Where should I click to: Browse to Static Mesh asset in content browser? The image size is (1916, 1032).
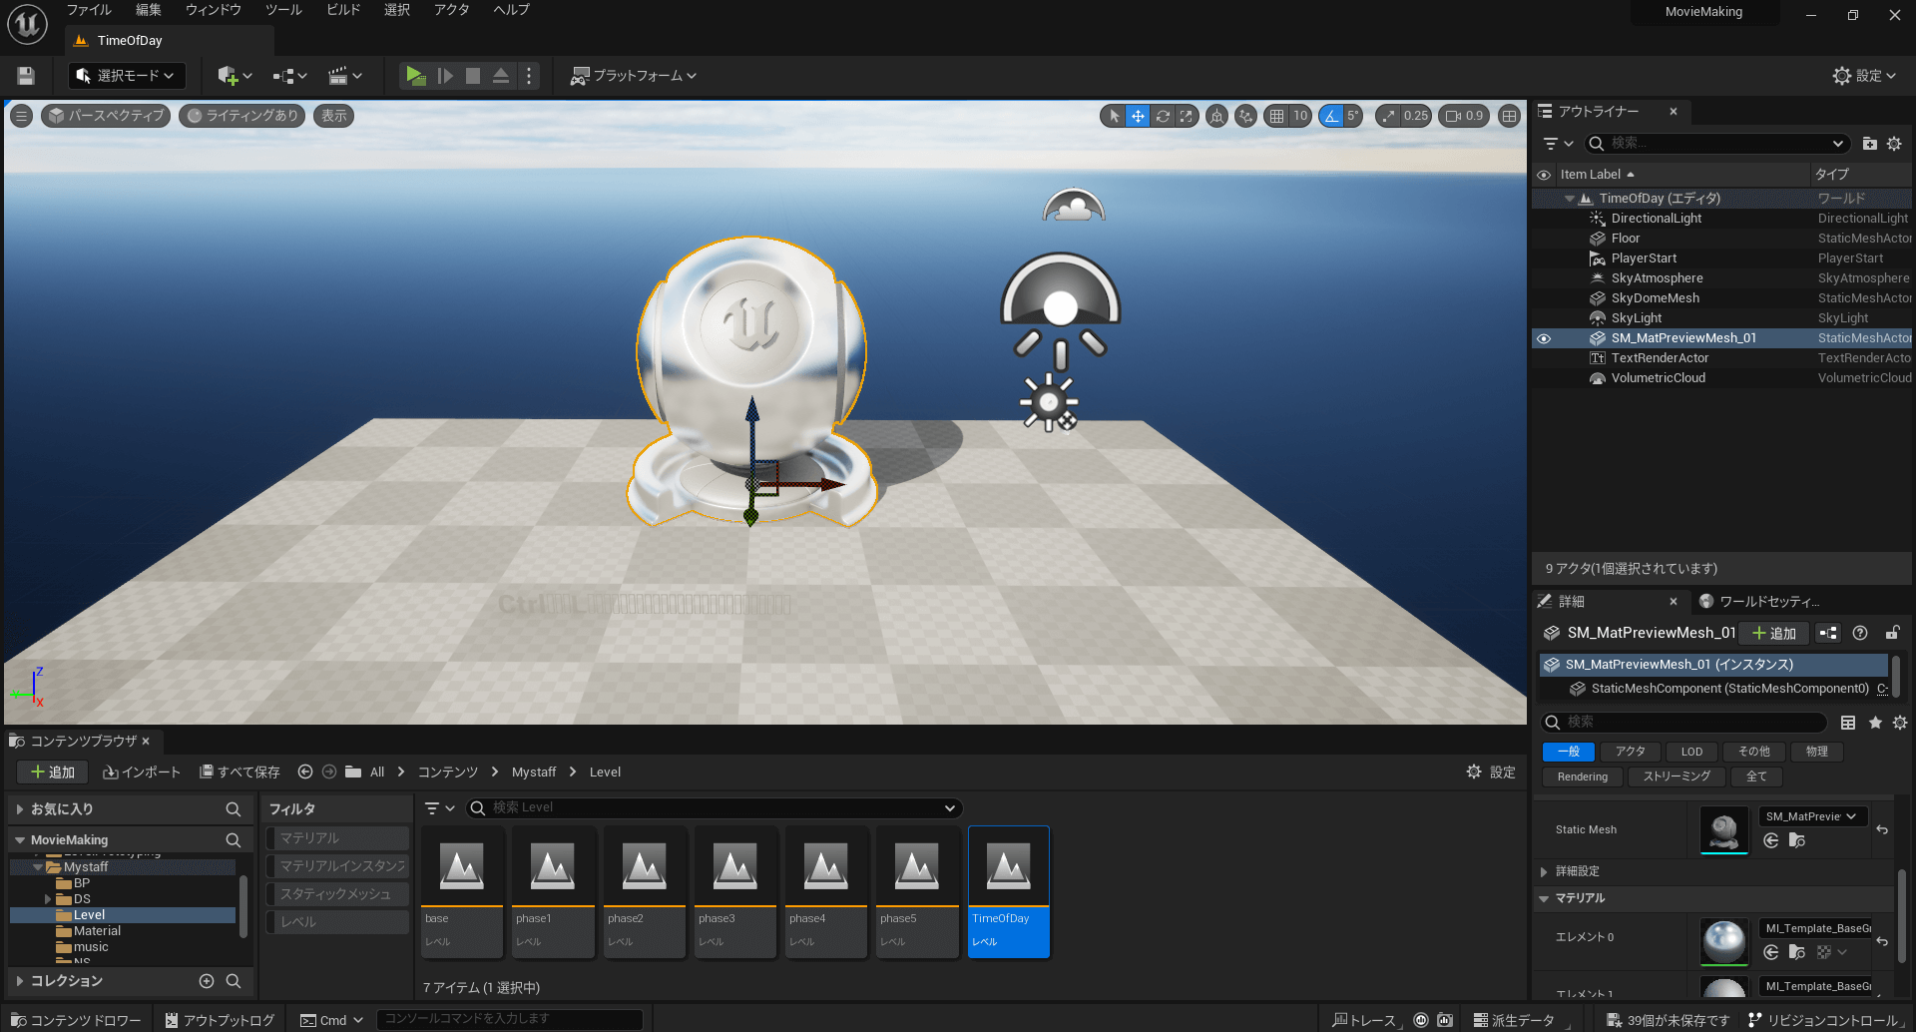[1796, 840]
